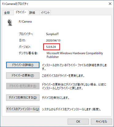Image resolution: width=114 pixels, height=127 pixels.
Task: Click the SunplusIT provider value
Action: [x=52, y=34]
